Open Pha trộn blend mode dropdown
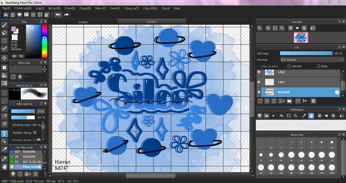The image size is (346, 183). 312,60
